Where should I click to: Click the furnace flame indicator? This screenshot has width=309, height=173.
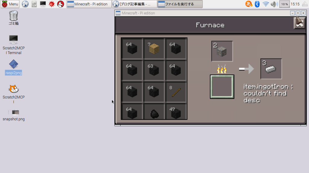tap(222, 69)
